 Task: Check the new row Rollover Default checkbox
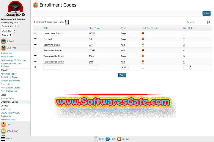143,67
